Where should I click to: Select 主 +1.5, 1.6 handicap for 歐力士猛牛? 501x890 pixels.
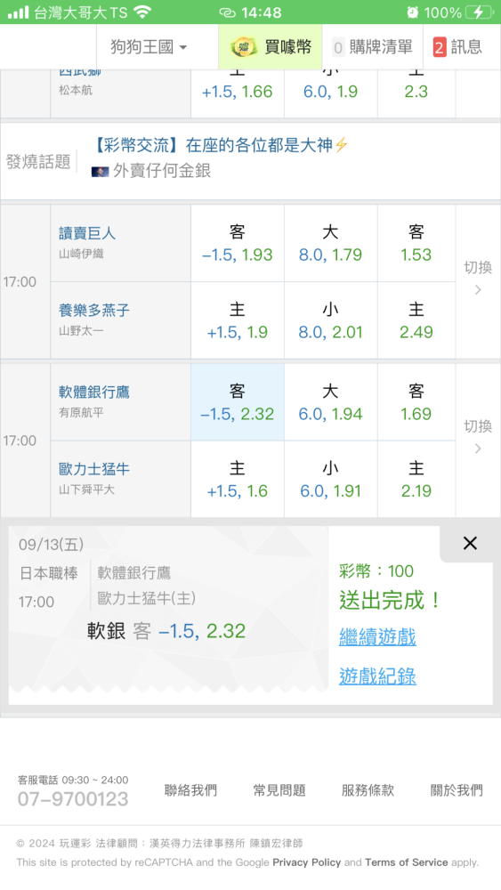click(x=238, y=480)
